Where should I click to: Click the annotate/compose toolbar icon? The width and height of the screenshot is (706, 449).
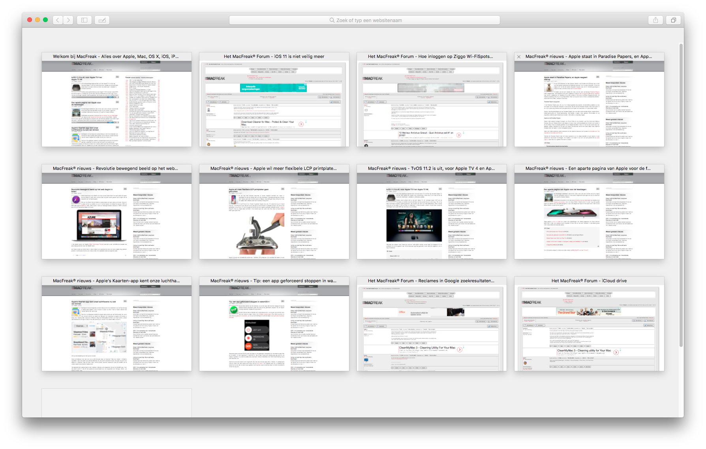[x=102, y=20]
